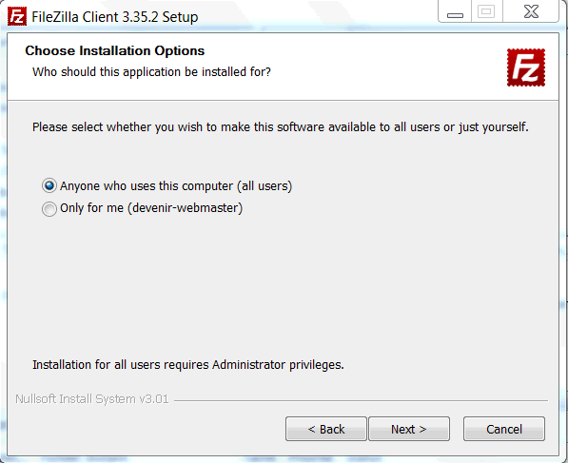Click the 'Please select whether you wish' instruction
Viewport: 568px width, 463px height.
point(281,127)
